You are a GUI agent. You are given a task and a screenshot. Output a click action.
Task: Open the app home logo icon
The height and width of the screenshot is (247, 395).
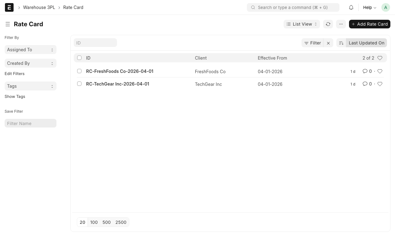(9, 7)
